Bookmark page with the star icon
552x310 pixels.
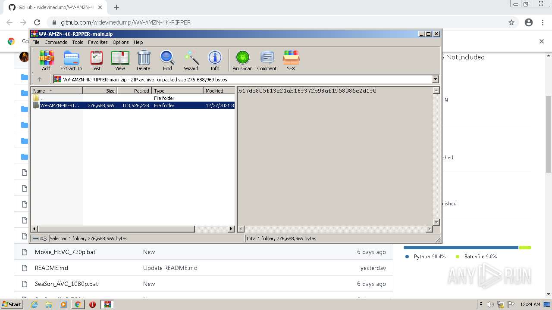pyautogui.click(x=511, y=22)
